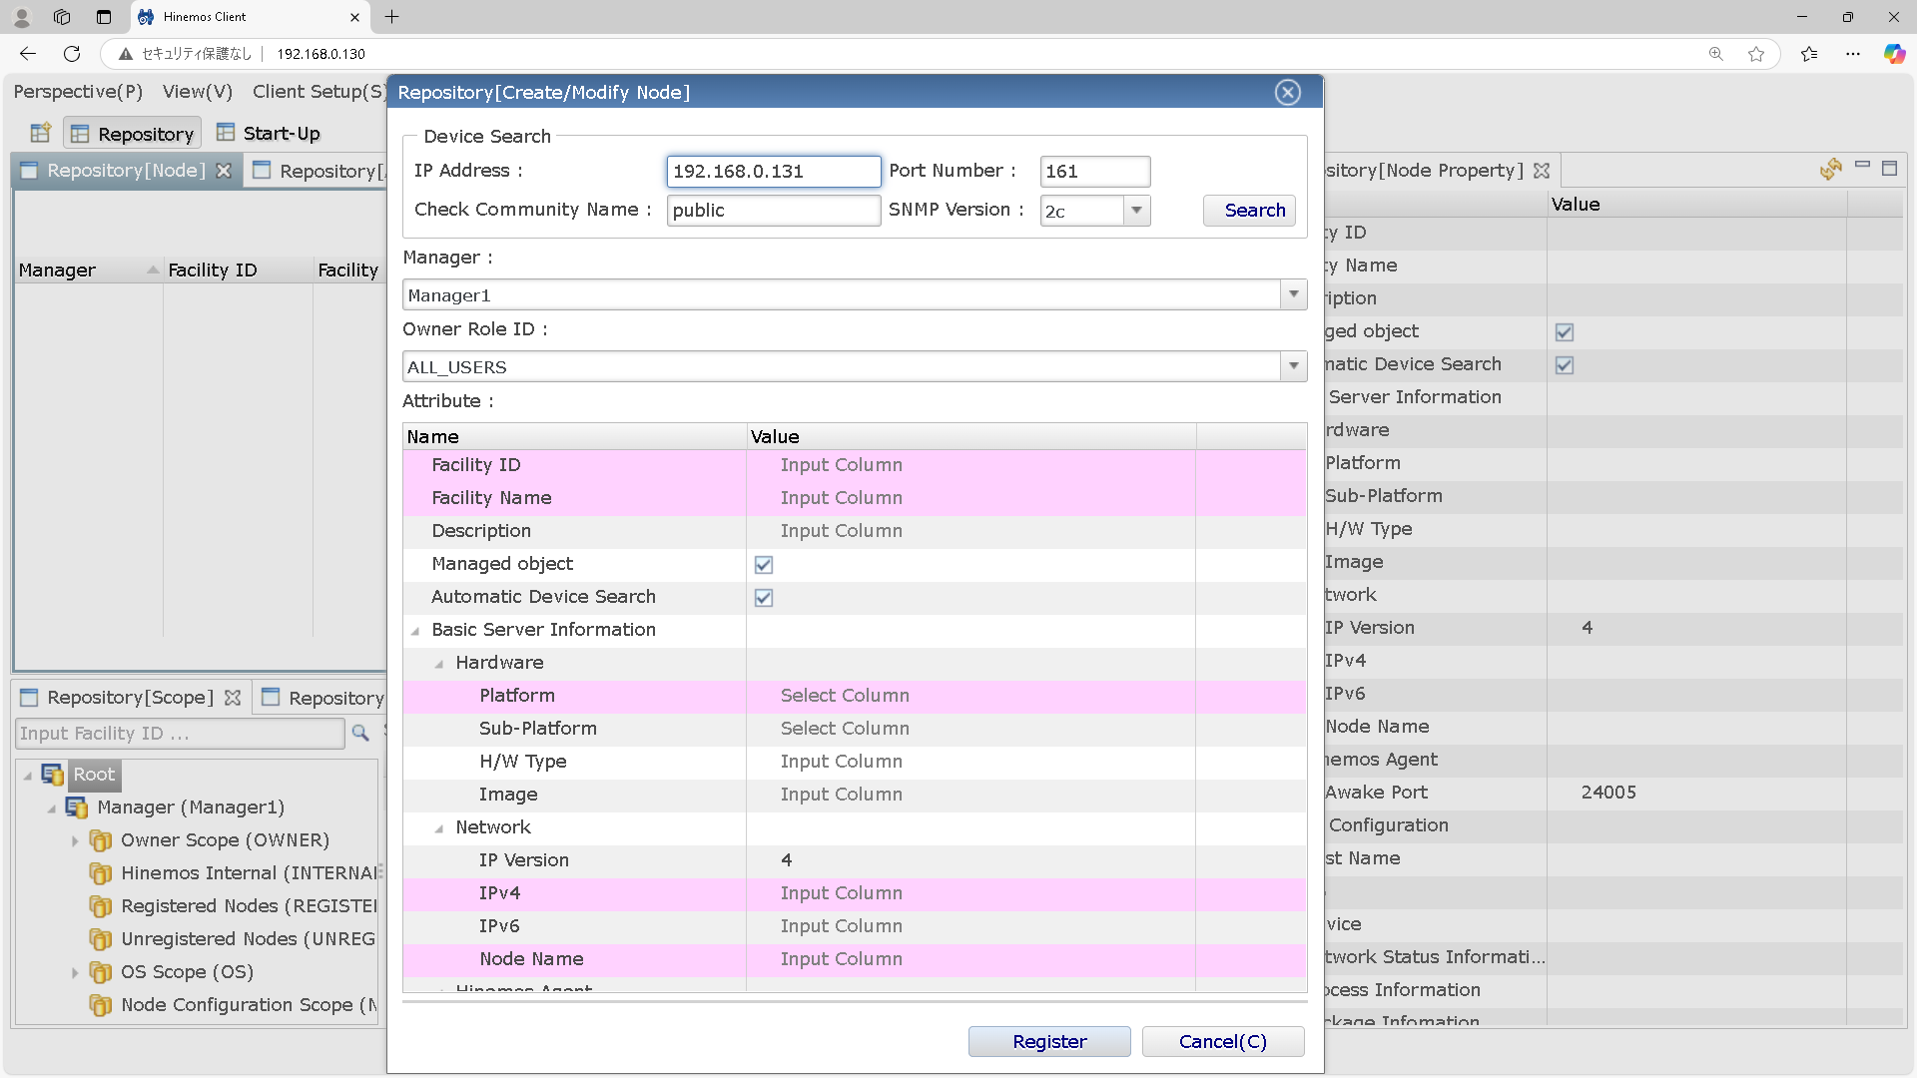Click the magnifier search icon beside Facility ID
Viewport: 1917px width, 1078px height.
coord(360,734)
